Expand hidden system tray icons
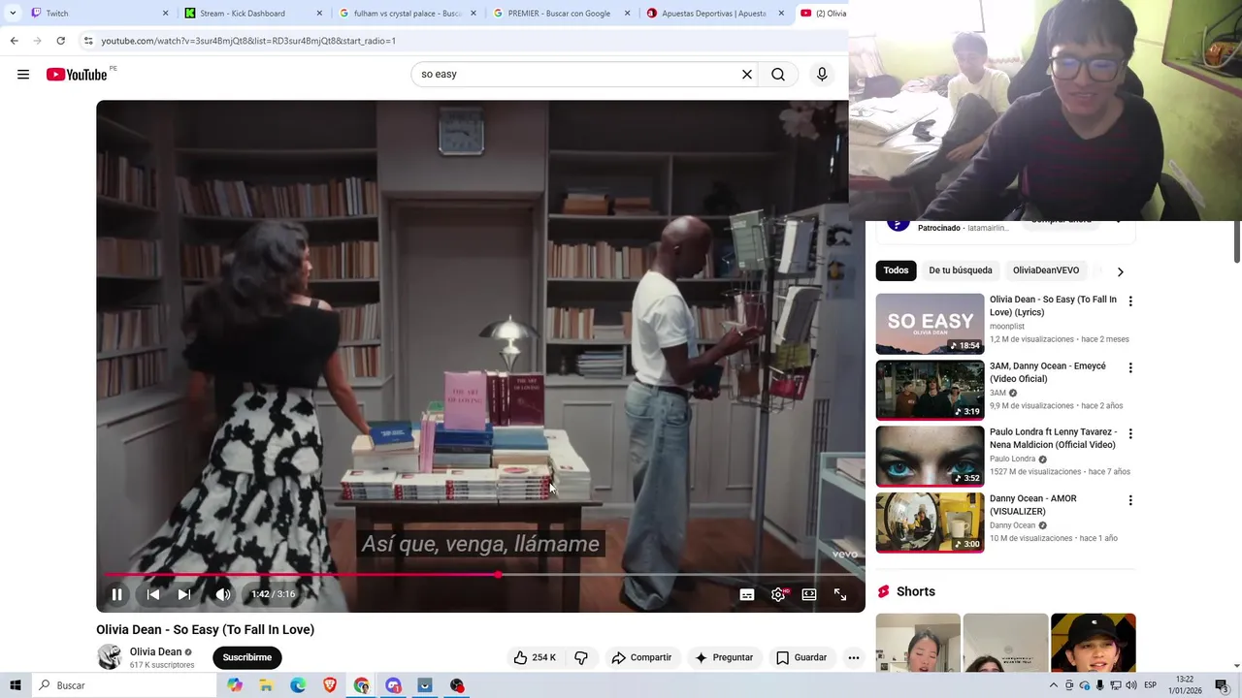This screenshot has width=1242, height=698. (1054, 685)
